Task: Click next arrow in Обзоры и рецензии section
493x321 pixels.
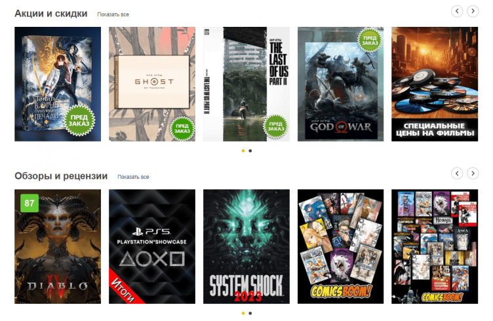Action: click(x=472, y=174)
